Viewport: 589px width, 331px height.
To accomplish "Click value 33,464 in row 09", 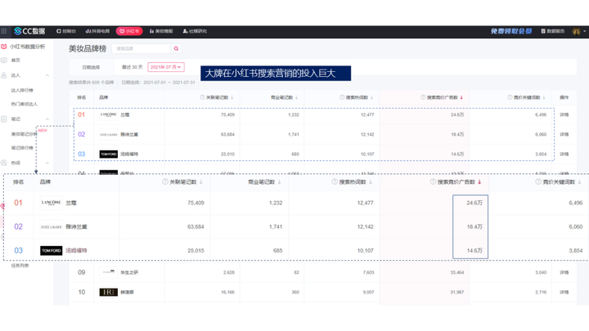I will [x=457, y=272].
